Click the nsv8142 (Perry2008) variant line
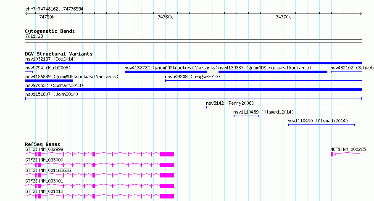Viewport: 374px width, 201px height. pyautogui.click(x=284, y=107)
